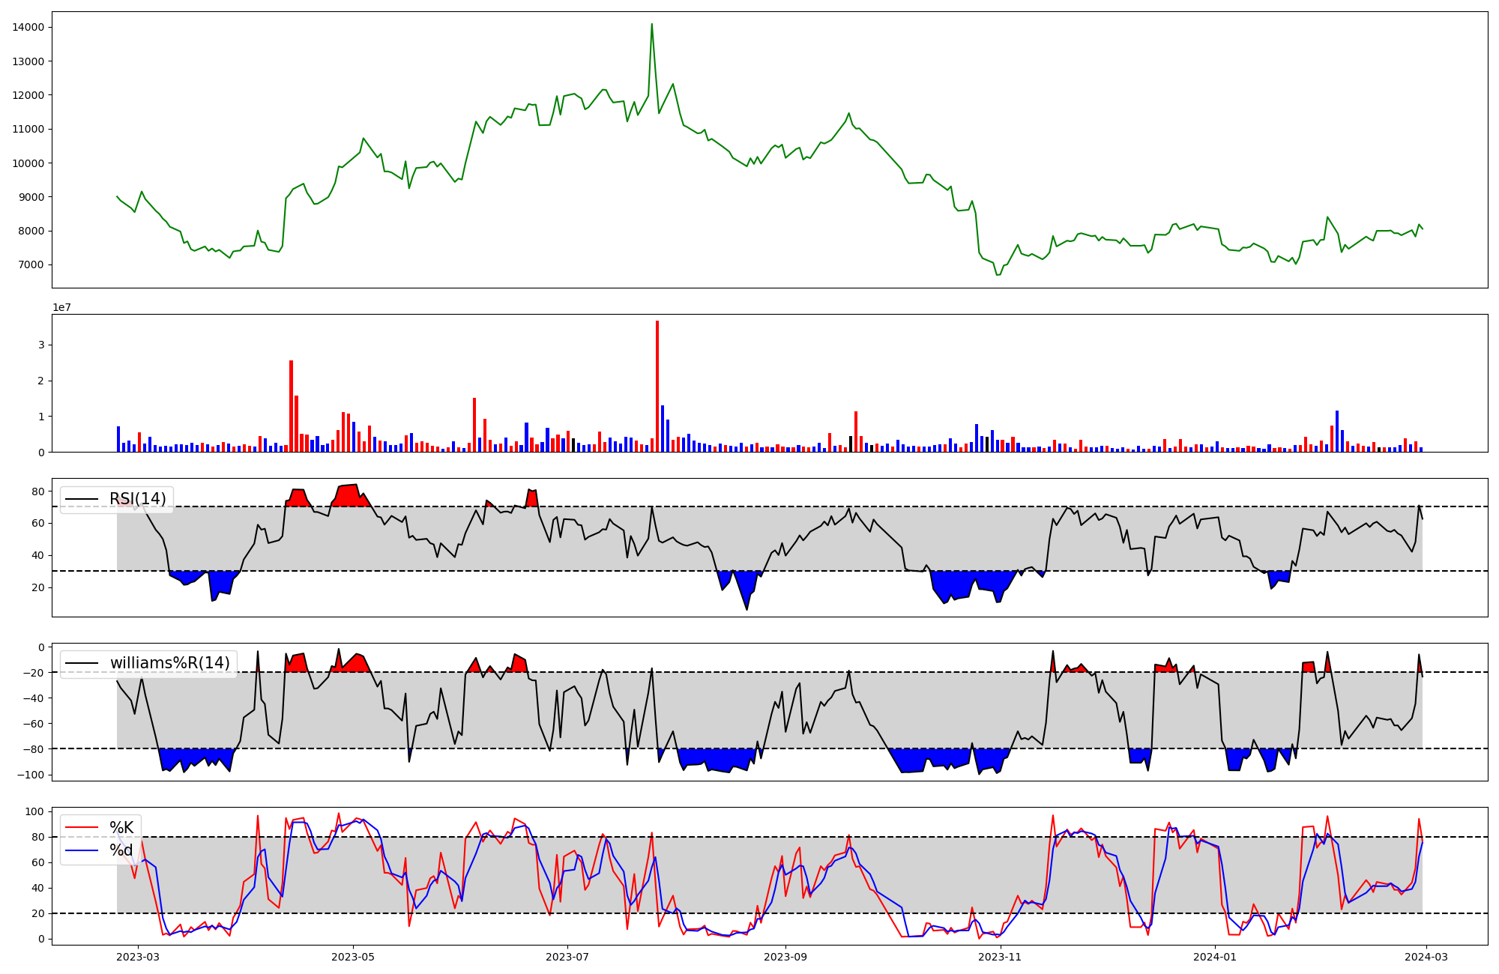This screenshot has height=974, width=1499.
Task: Click the 2023-09 x-axis date tick
Action: (x=785, y=957)
